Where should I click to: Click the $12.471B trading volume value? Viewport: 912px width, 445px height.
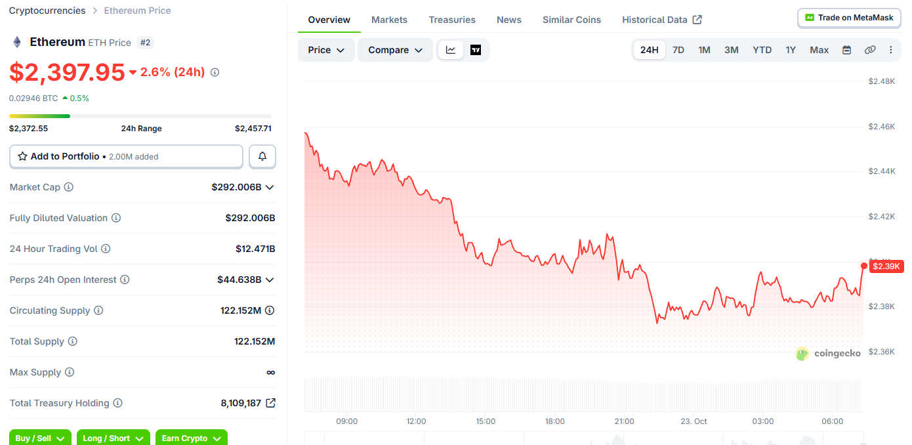pyautogui.click(x=255, y=249)
